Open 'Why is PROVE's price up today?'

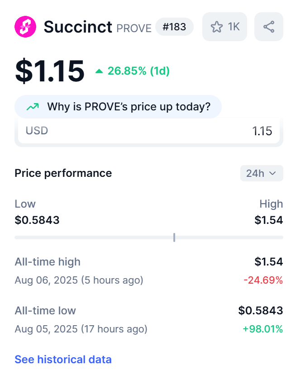129,107
